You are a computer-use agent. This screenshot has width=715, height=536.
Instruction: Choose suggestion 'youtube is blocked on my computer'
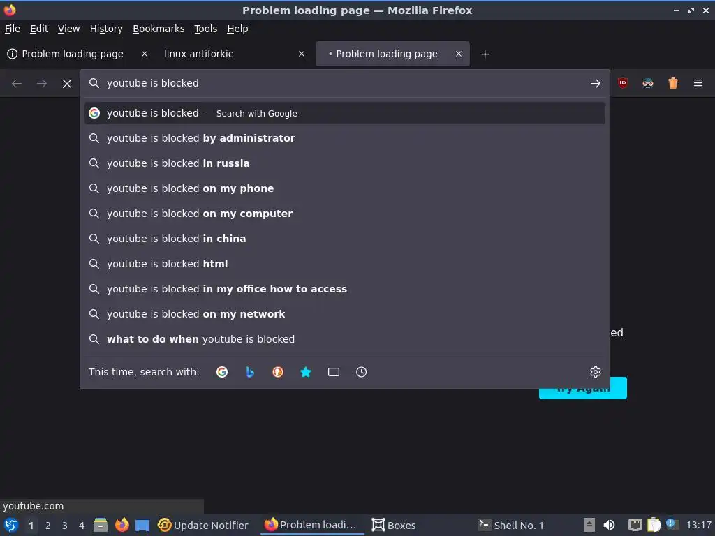point(345,214)
